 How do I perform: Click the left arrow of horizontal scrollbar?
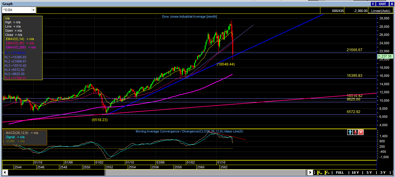coord(4,173)
